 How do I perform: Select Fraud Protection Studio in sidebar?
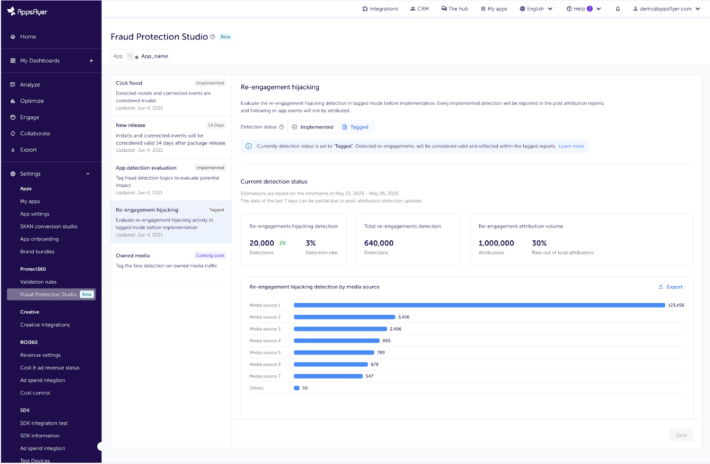click(51, 295)
